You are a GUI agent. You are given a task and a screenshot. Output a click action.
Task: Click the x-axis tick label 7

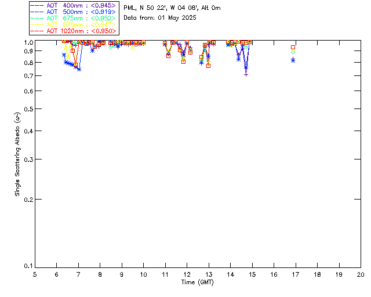coord(78,274)
